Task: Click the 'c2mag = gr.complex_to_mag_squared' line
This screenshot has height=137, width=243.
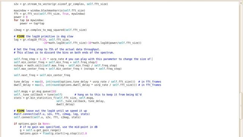Action: coord(50,30)
